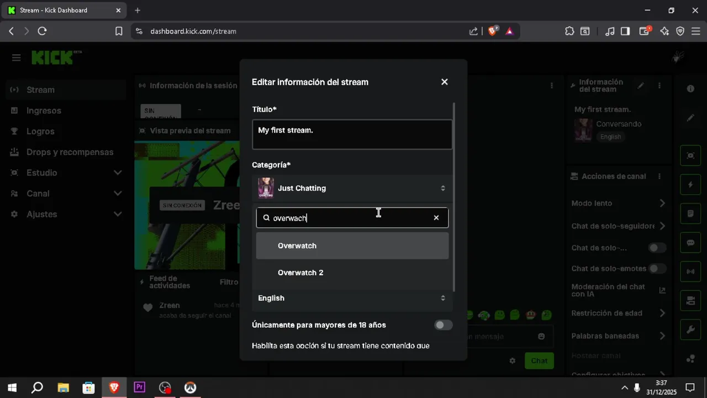Open chat settings gear beside the Chat button
707x398 pixels.
click(512, 360)
